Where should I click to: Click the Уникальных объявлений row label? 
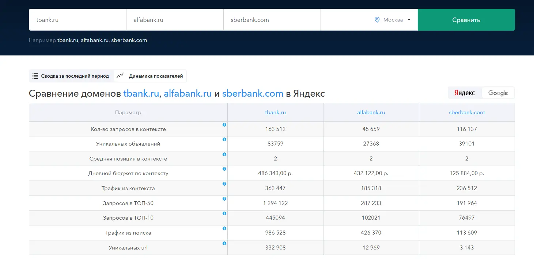128,144
